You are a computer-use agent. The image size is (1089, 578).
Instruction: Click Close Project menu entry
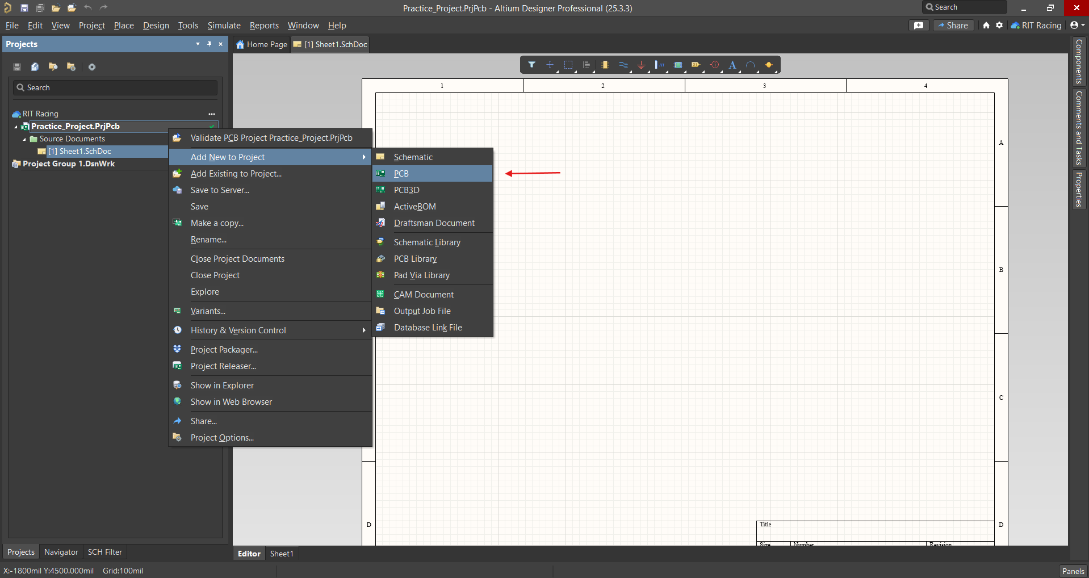pyautogui.click(x=270, y=275)
